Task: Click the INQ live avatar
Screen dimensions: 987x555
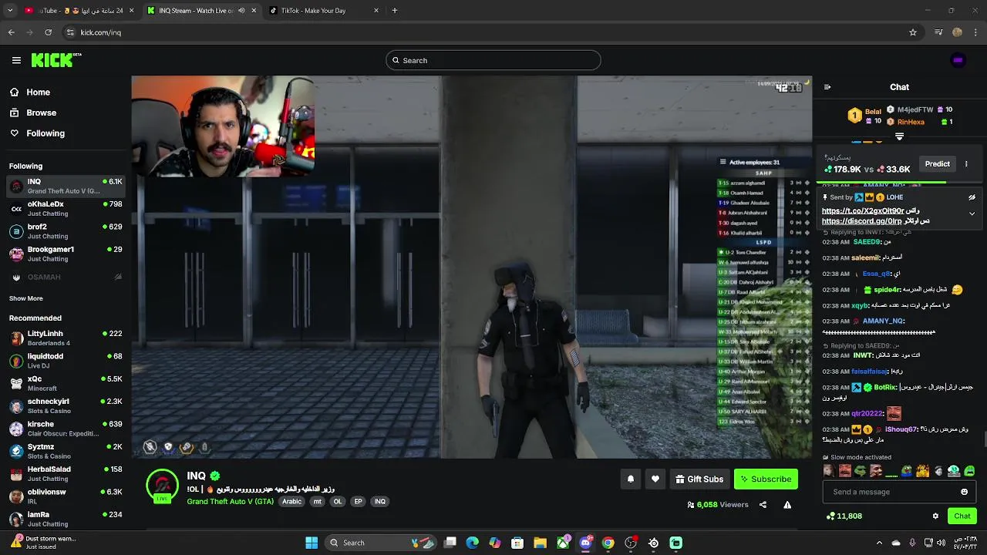Action: click(x=162, y=486)
